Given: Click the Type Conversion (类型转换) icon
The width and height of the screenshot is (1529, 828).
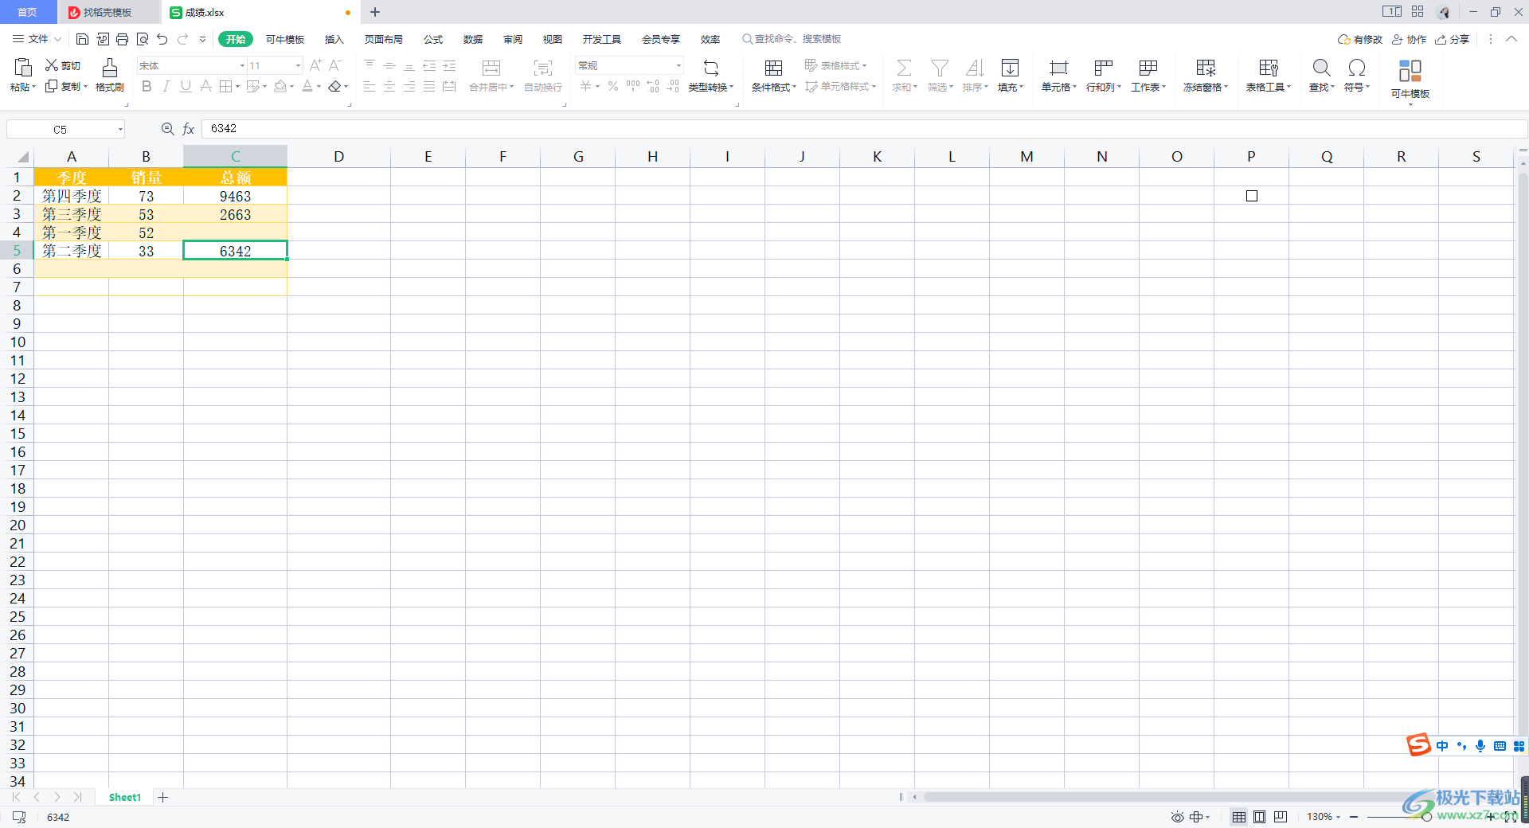Looking at the screenshot, I should 711,68.
